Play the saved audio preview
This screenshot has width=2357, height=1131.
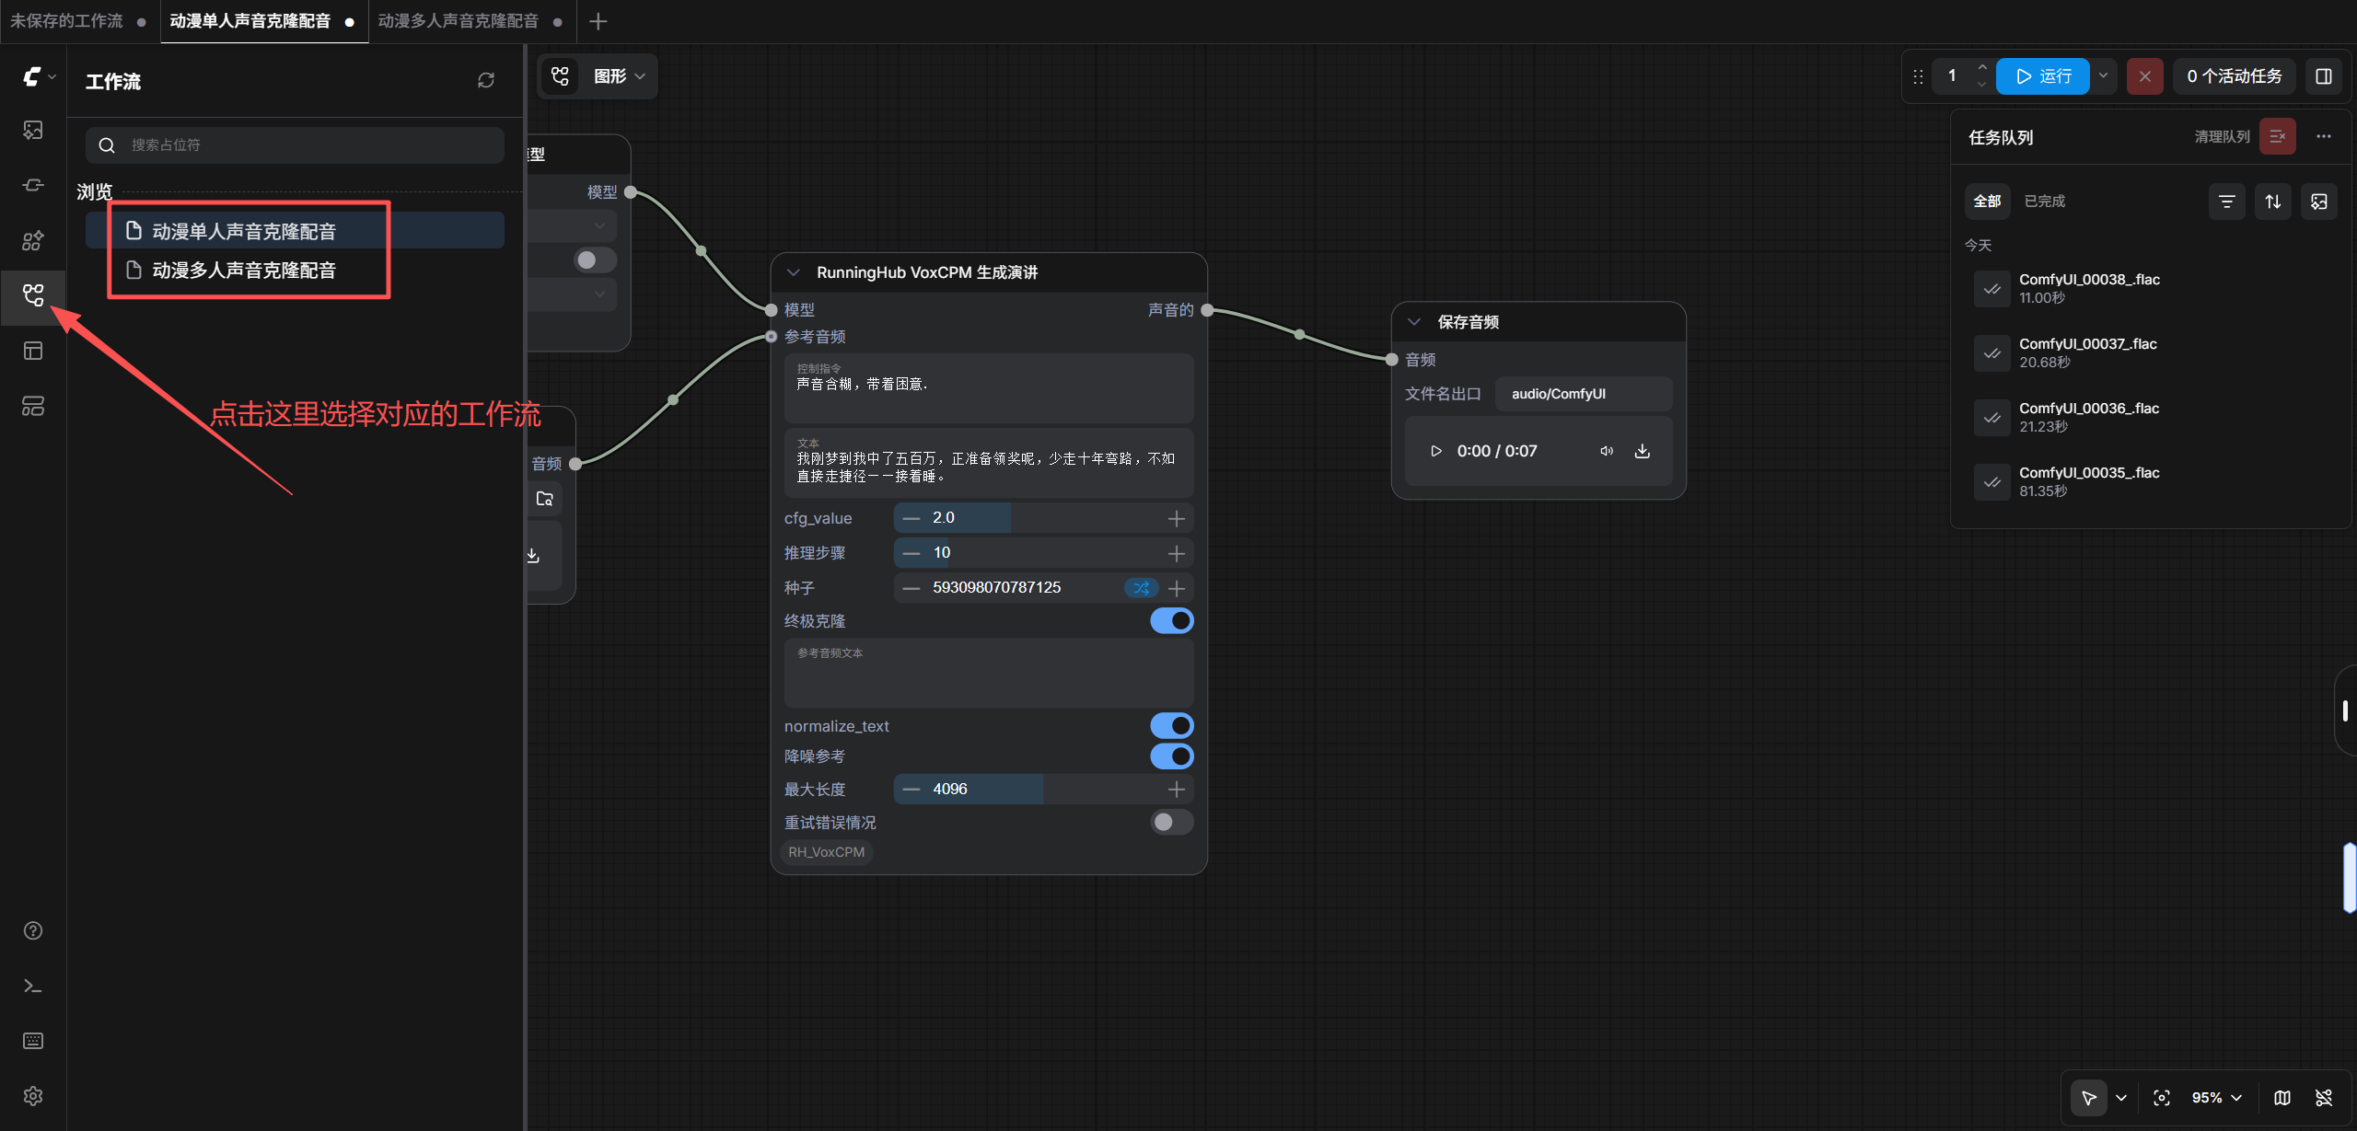[1435, 451]
